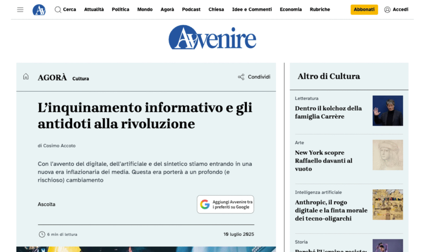Click the search magnifier icon
425x252 pixels.
pyautogui.click(x=58, y=10)
